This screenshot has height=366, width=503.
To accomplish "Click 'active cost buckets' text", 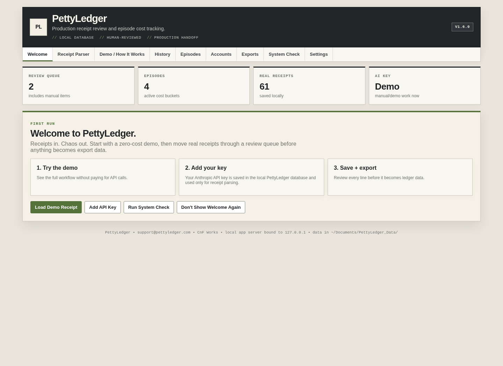I will click(x=162, y=96).
